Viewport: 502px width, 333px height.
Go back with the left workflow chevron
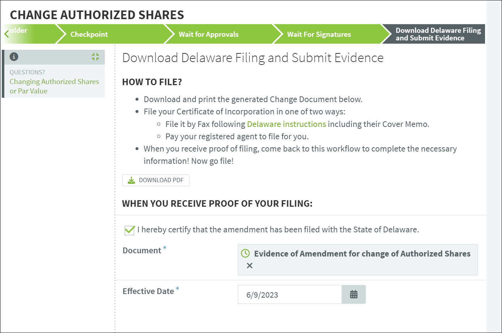(x=6, y=34)
